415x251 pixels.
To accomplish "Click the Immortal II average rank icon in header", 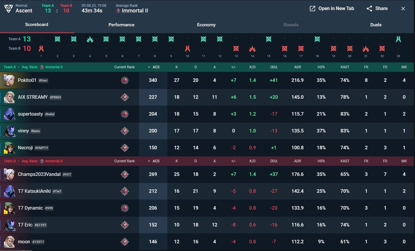I will pos(118,11).
